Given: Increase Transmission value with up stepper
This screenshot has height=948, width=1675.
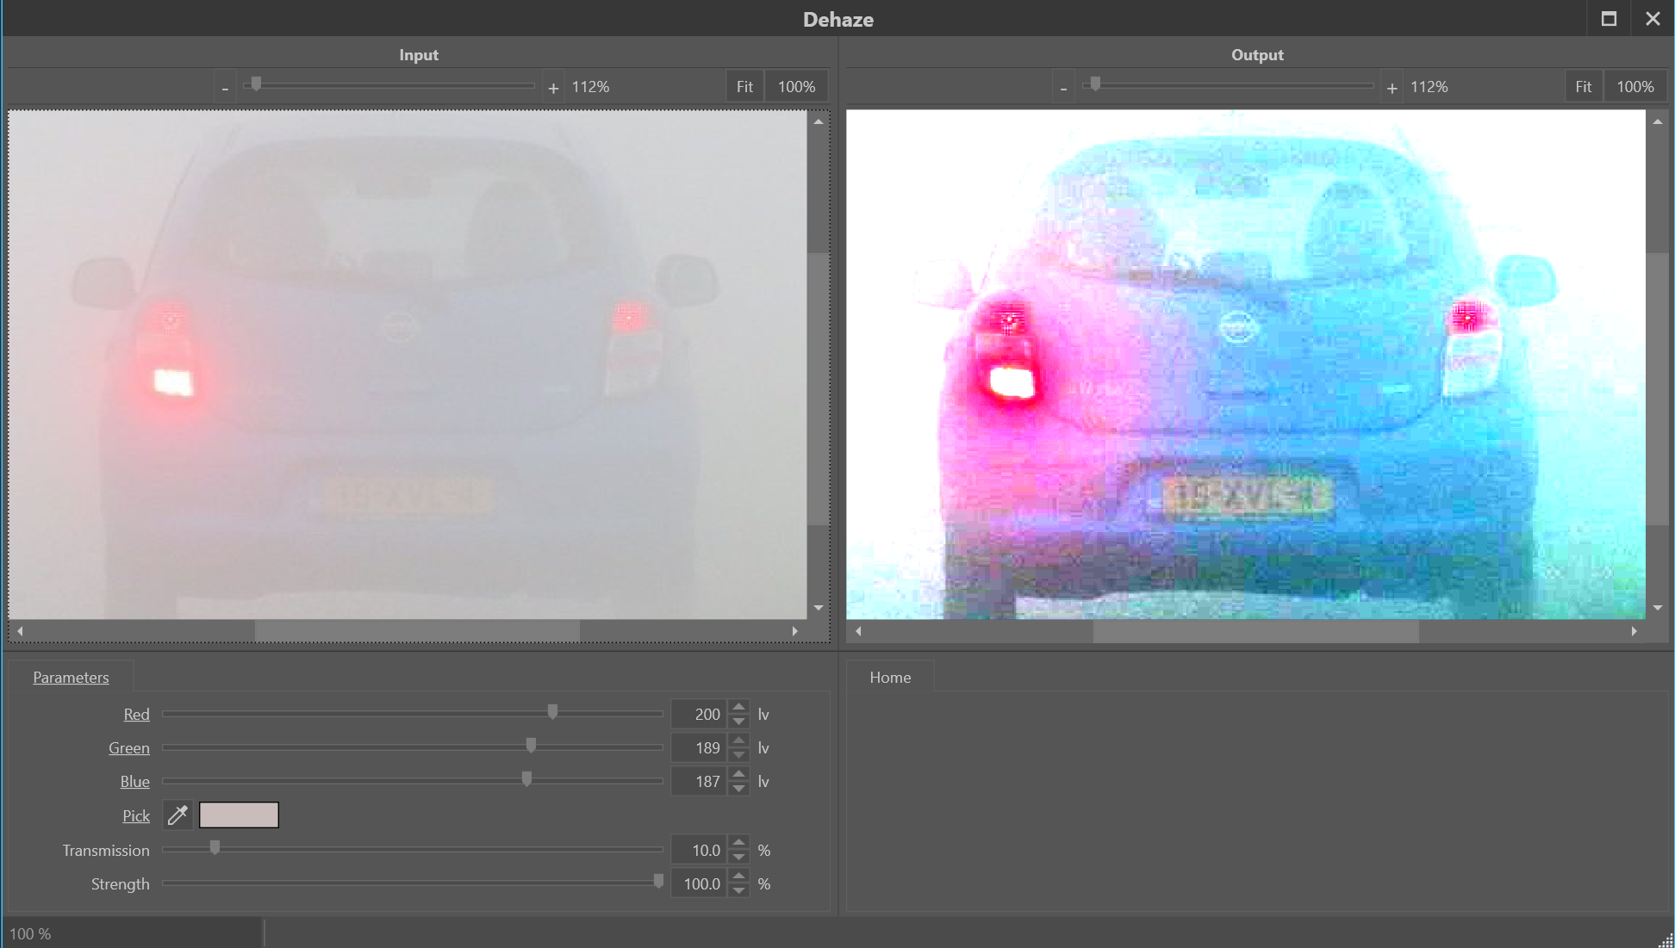Looking at the screenshot, I should (738, 843).
